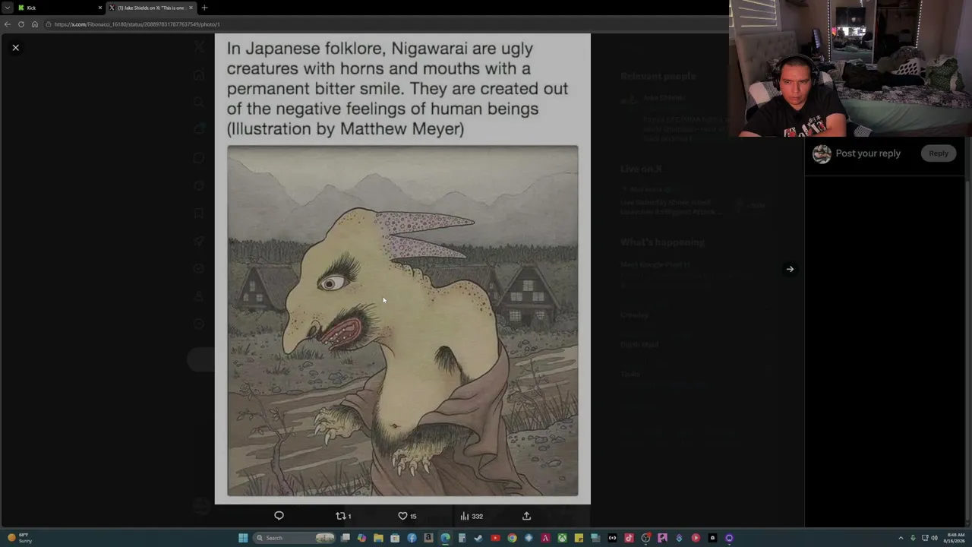Open Microsoft Store from the taskbar
Screen dimensions: 972x547
(395, 538)
